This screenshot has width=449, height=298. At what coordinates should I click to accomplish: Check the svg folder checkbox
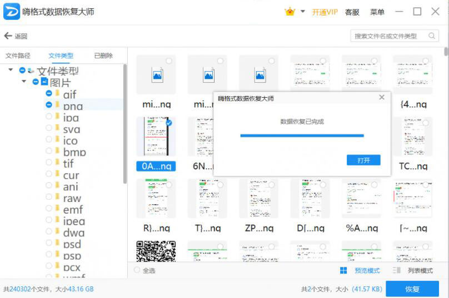coord(49,128)
